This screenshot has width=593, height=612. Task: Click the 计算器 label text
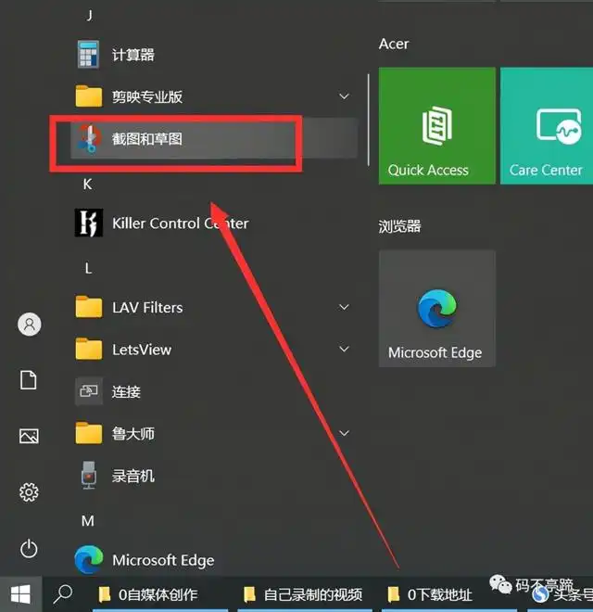point(133,55)
